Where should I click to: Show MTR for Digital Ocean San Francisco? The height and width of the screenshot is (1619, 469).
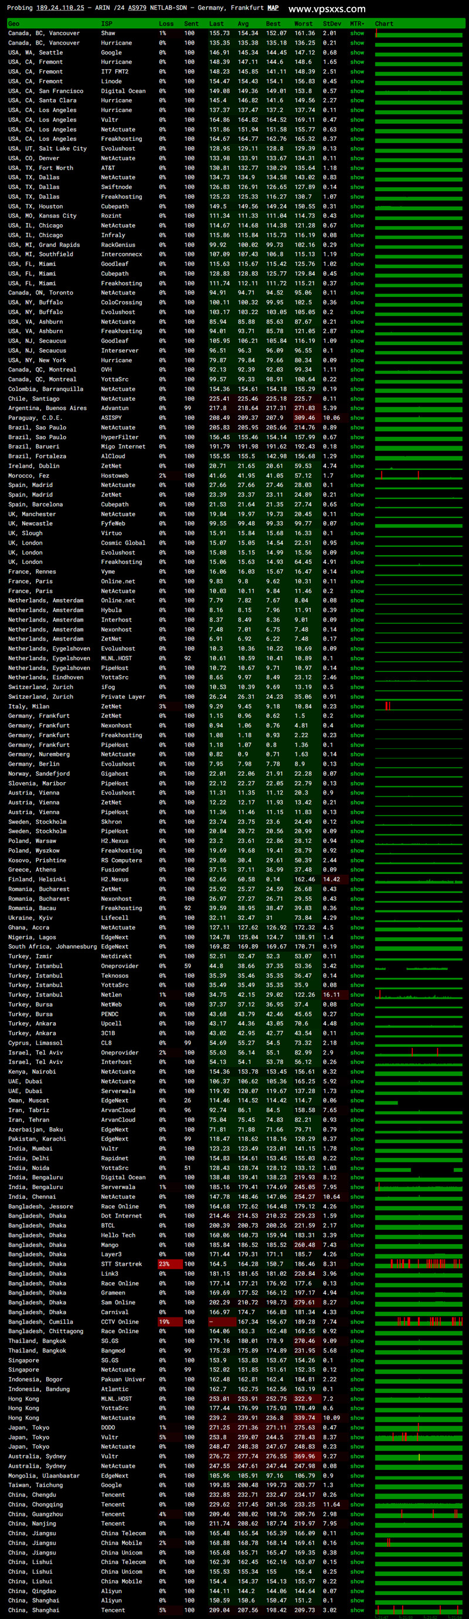(x=356, y=91)
